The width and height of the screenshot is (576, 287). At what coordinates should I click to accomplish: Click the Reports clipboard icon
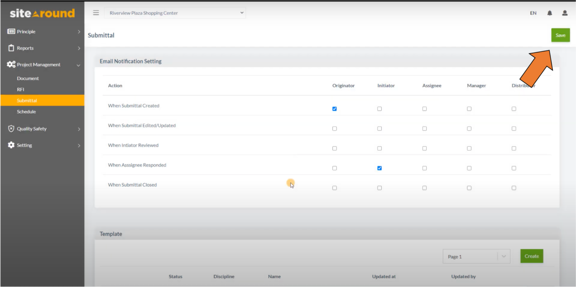tap(11, 48)
